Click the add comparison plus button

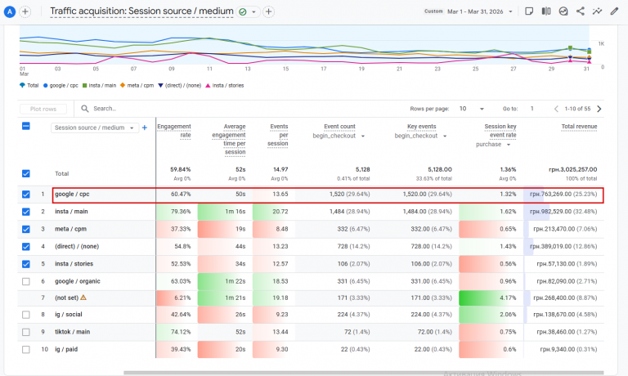25,11
